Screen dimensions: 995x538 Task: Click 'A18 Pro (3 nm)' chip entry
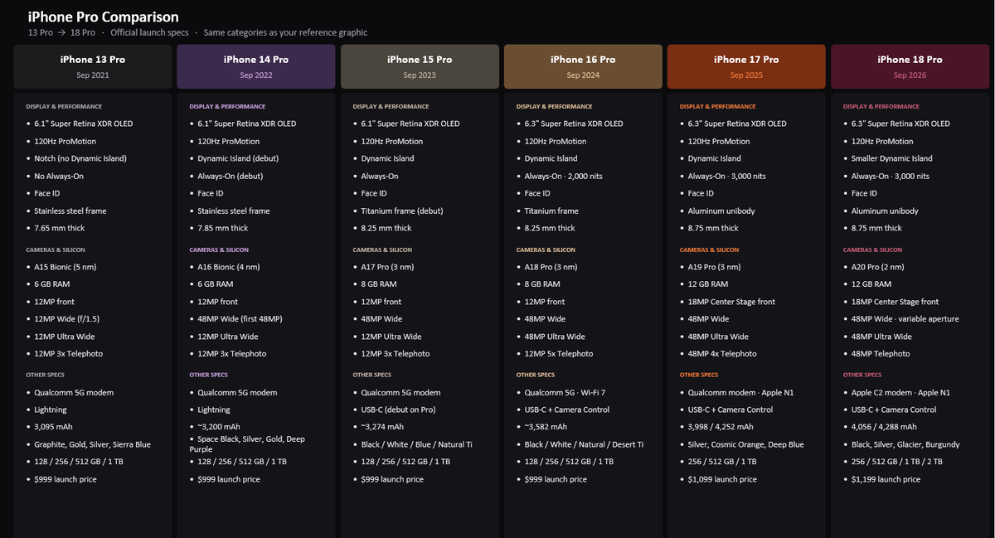coord(551,267)
